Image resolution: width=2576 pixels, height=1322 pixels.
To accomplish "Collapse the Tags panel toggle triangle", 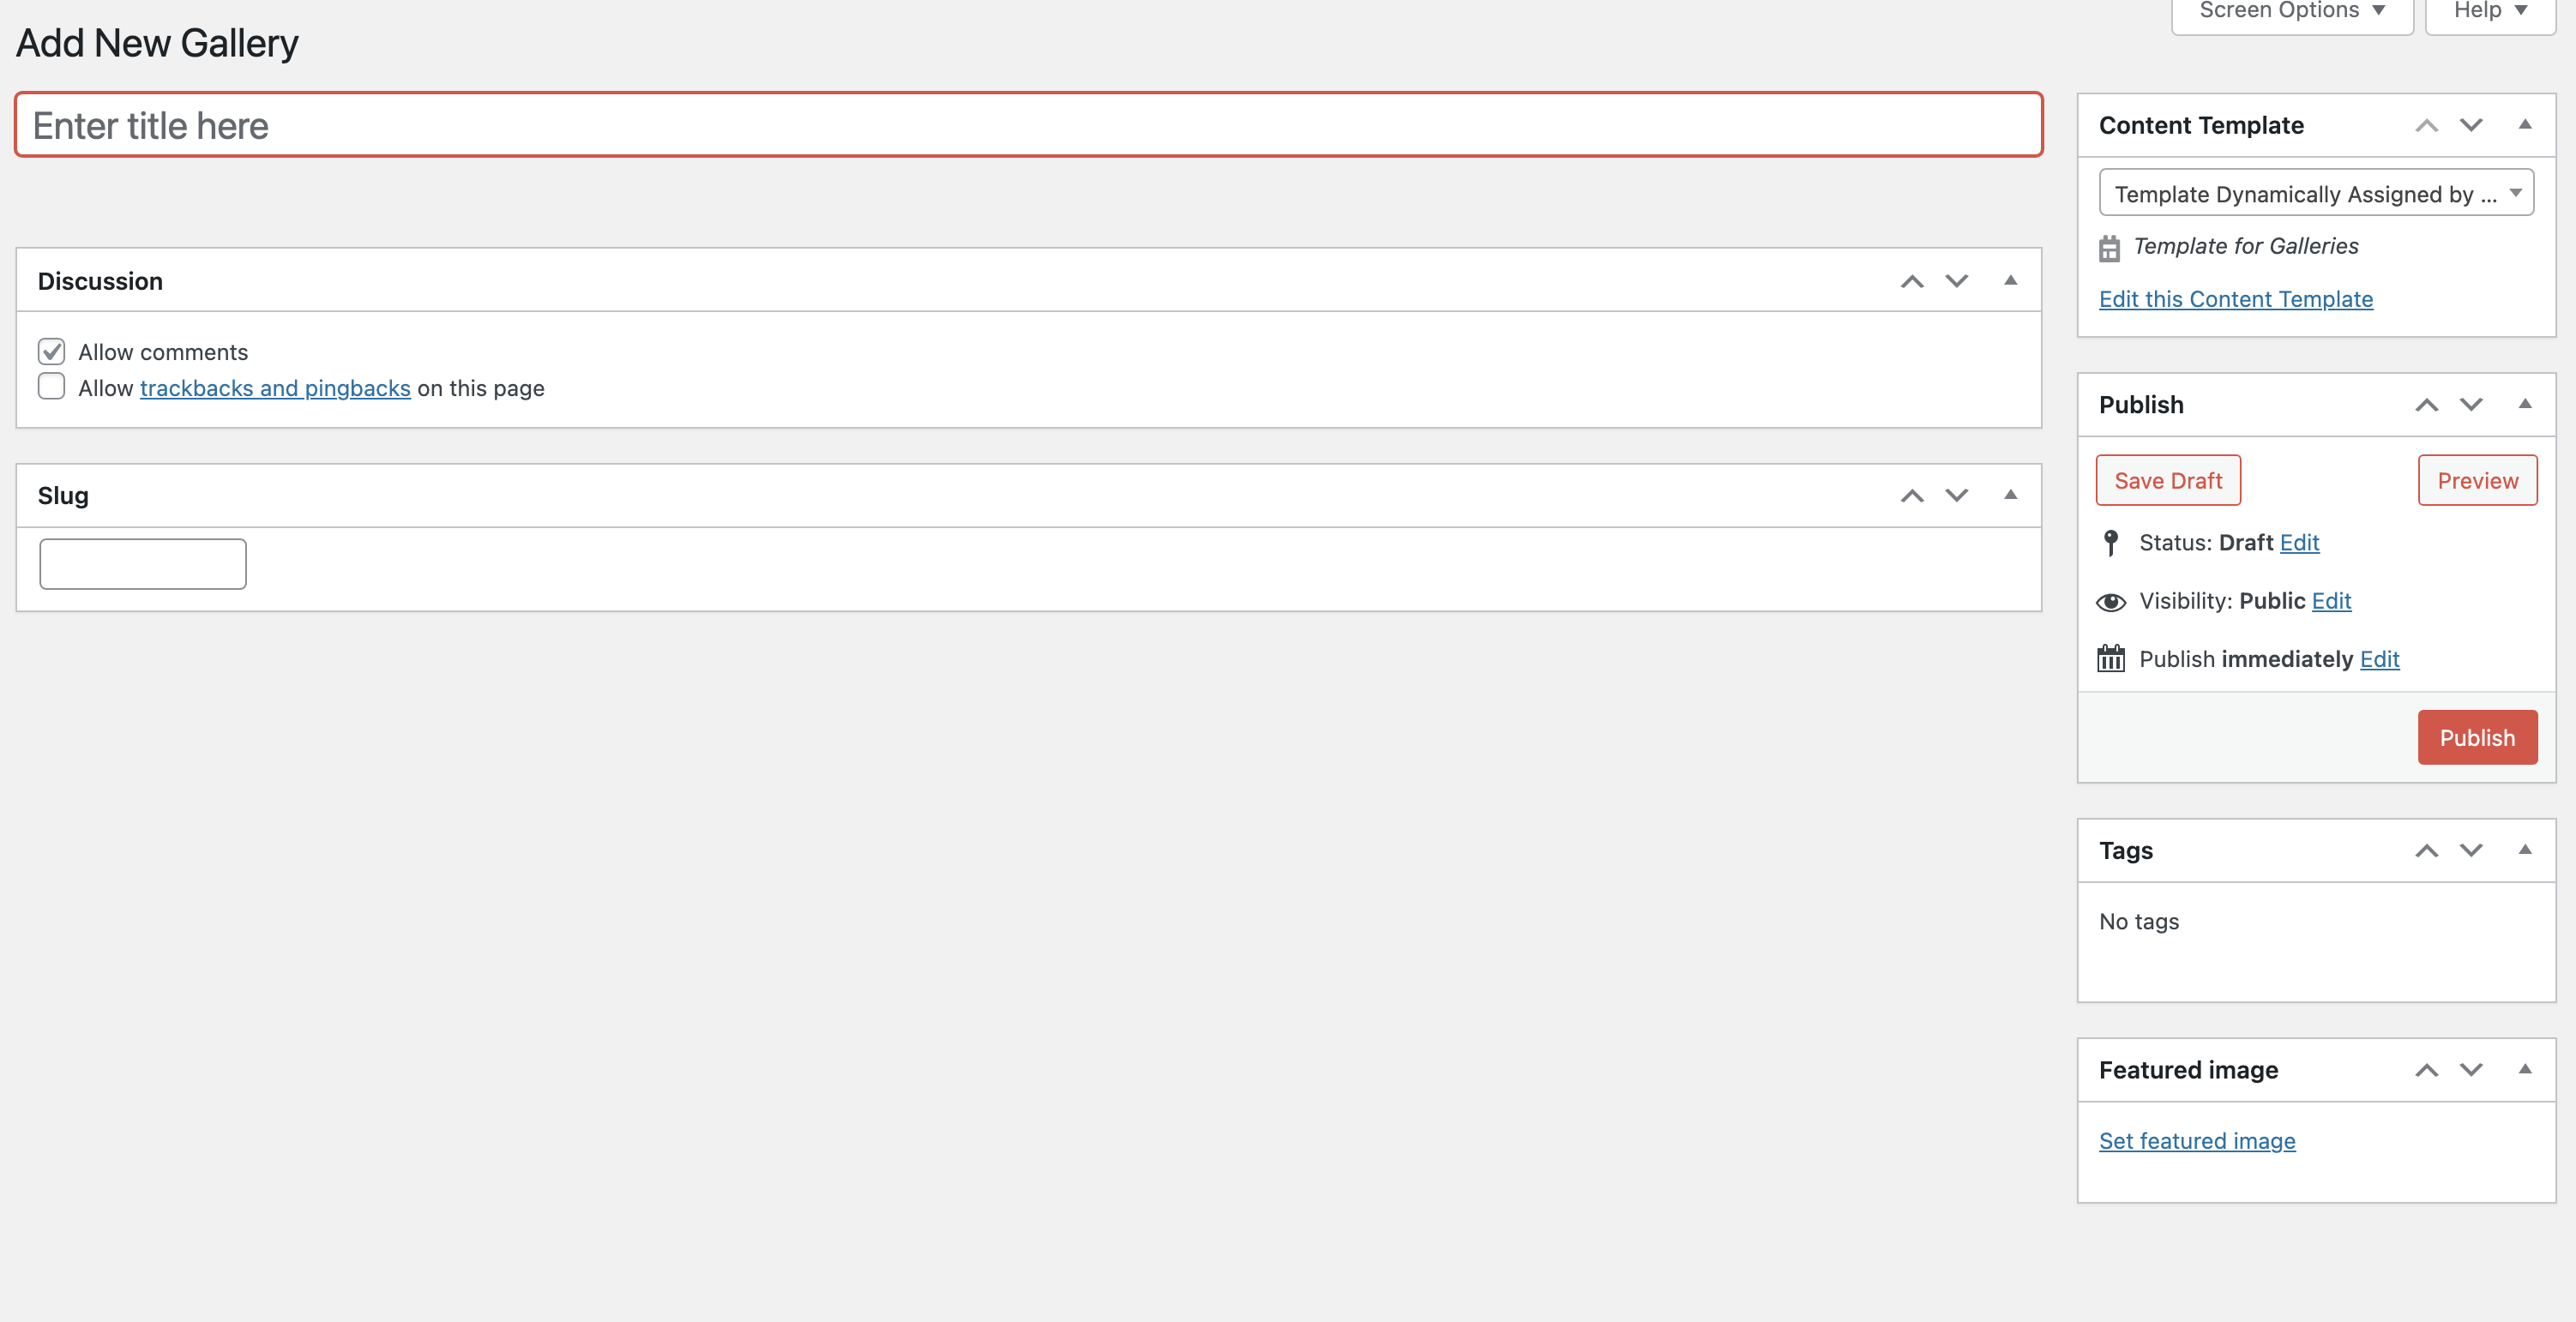I will click(x=2525, y=850).
